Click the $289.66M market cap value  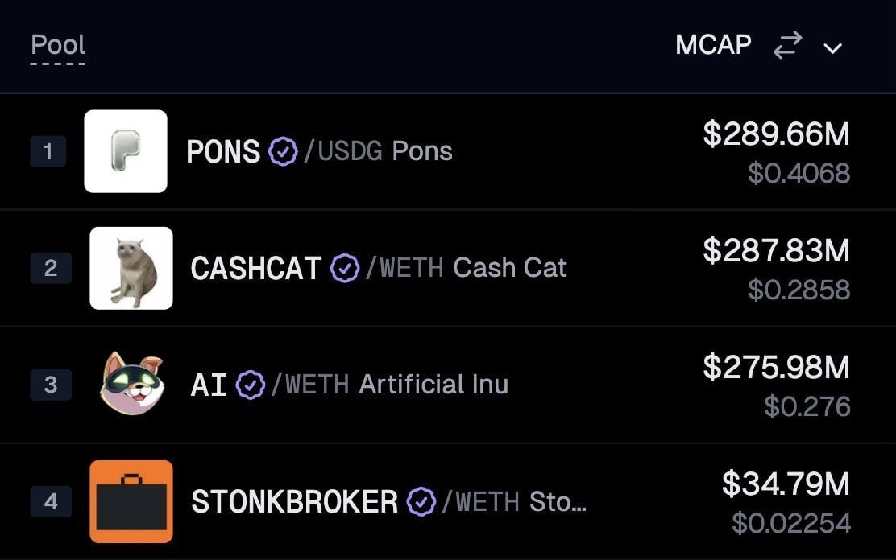pos(776,134)
